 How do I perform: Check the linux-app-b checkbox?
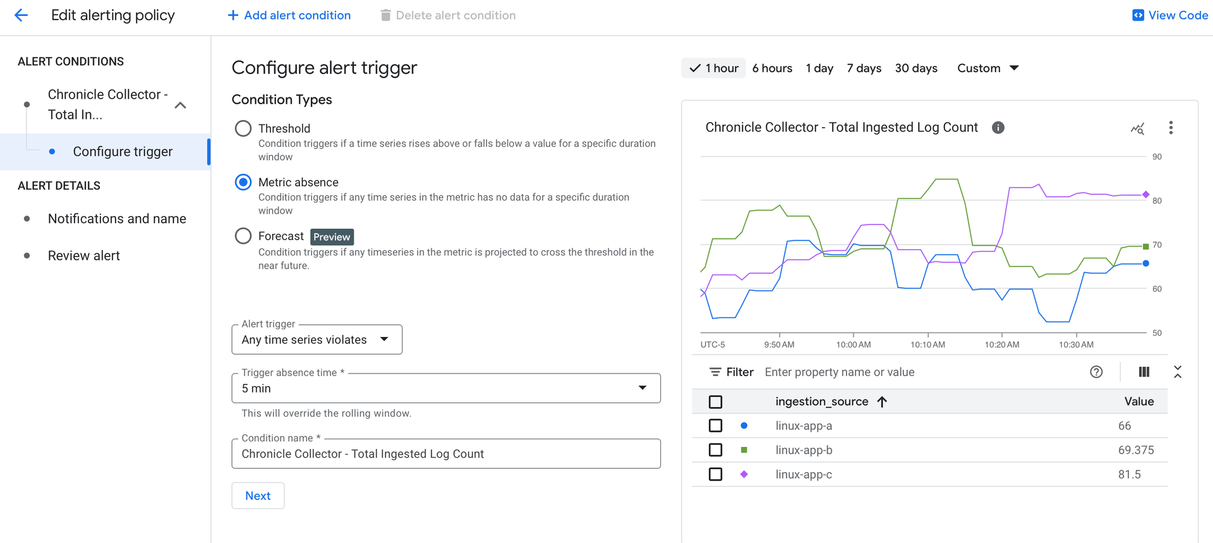tap(715, 450)
